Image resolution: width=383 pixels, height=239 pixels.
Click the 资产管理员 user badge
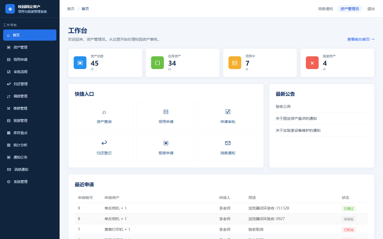pos(349,9)
